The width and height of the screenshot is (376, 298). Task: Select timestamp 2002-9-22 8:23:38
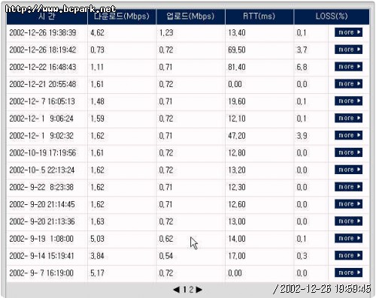tap(41, 187)
